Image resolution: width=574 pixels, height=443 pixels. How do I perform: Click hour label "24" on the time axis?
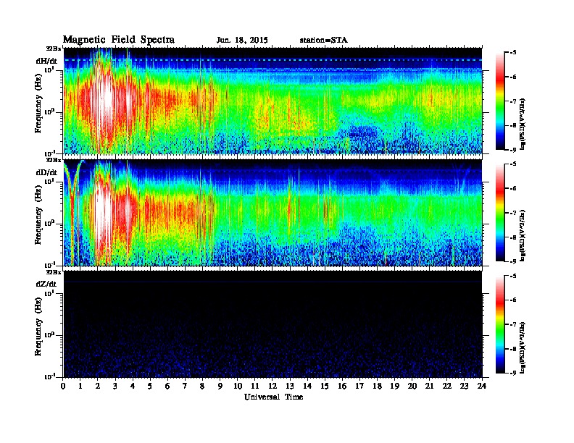(482, 386)
